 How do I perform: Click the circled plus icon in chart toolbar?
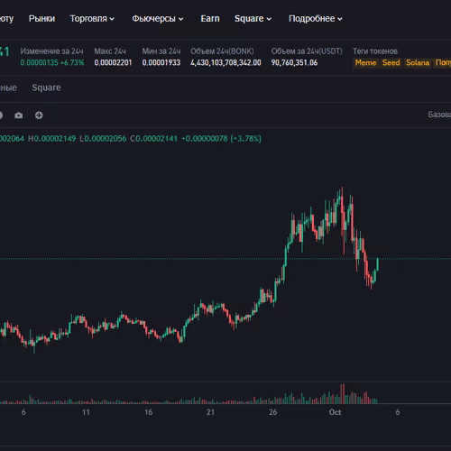[39, 115]
